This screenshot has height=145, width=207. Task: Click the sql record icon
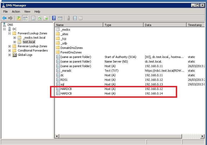[58, 84]
